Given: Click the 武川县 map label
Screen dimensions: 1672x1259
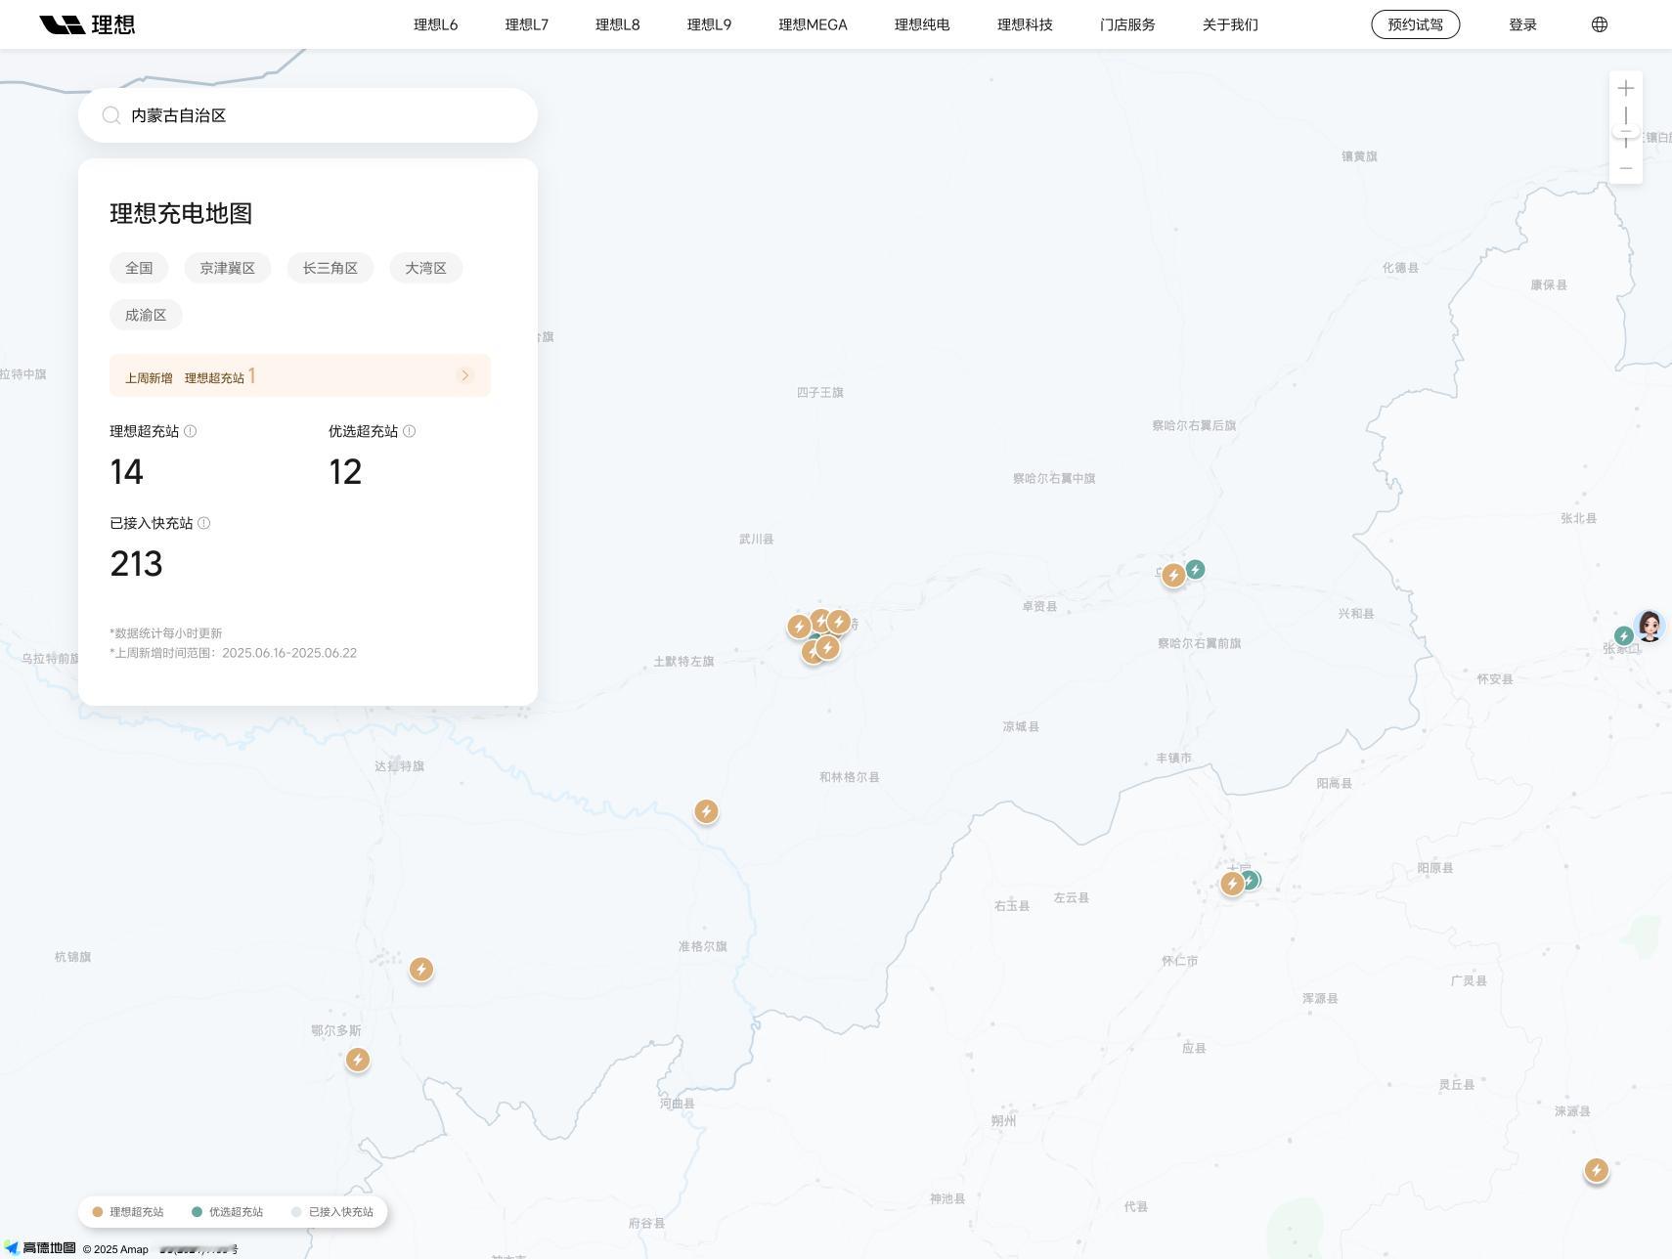Looking at the screenshot, I should (x=757, y=540).
